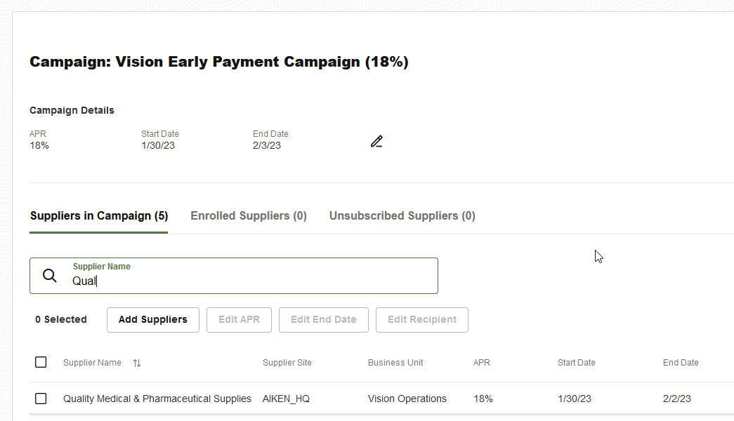734x421 pixels.
Task: Click the APR column header in the table
Action: coord(482,363)
